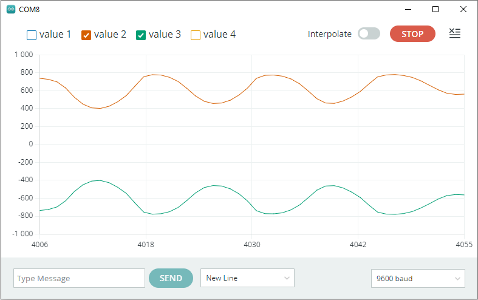Open the 9600 baud dropdown

point(418,278)
